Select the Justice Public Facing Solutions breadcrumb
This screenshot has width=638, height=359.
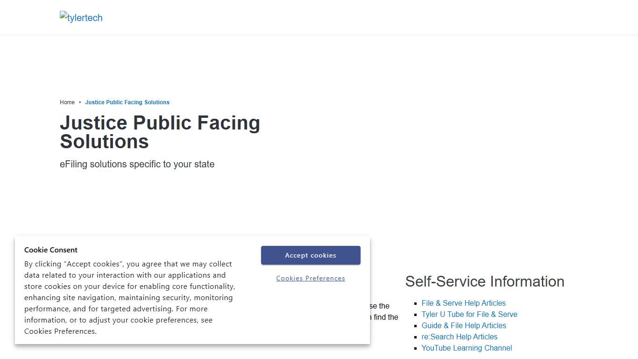(127, 102)
